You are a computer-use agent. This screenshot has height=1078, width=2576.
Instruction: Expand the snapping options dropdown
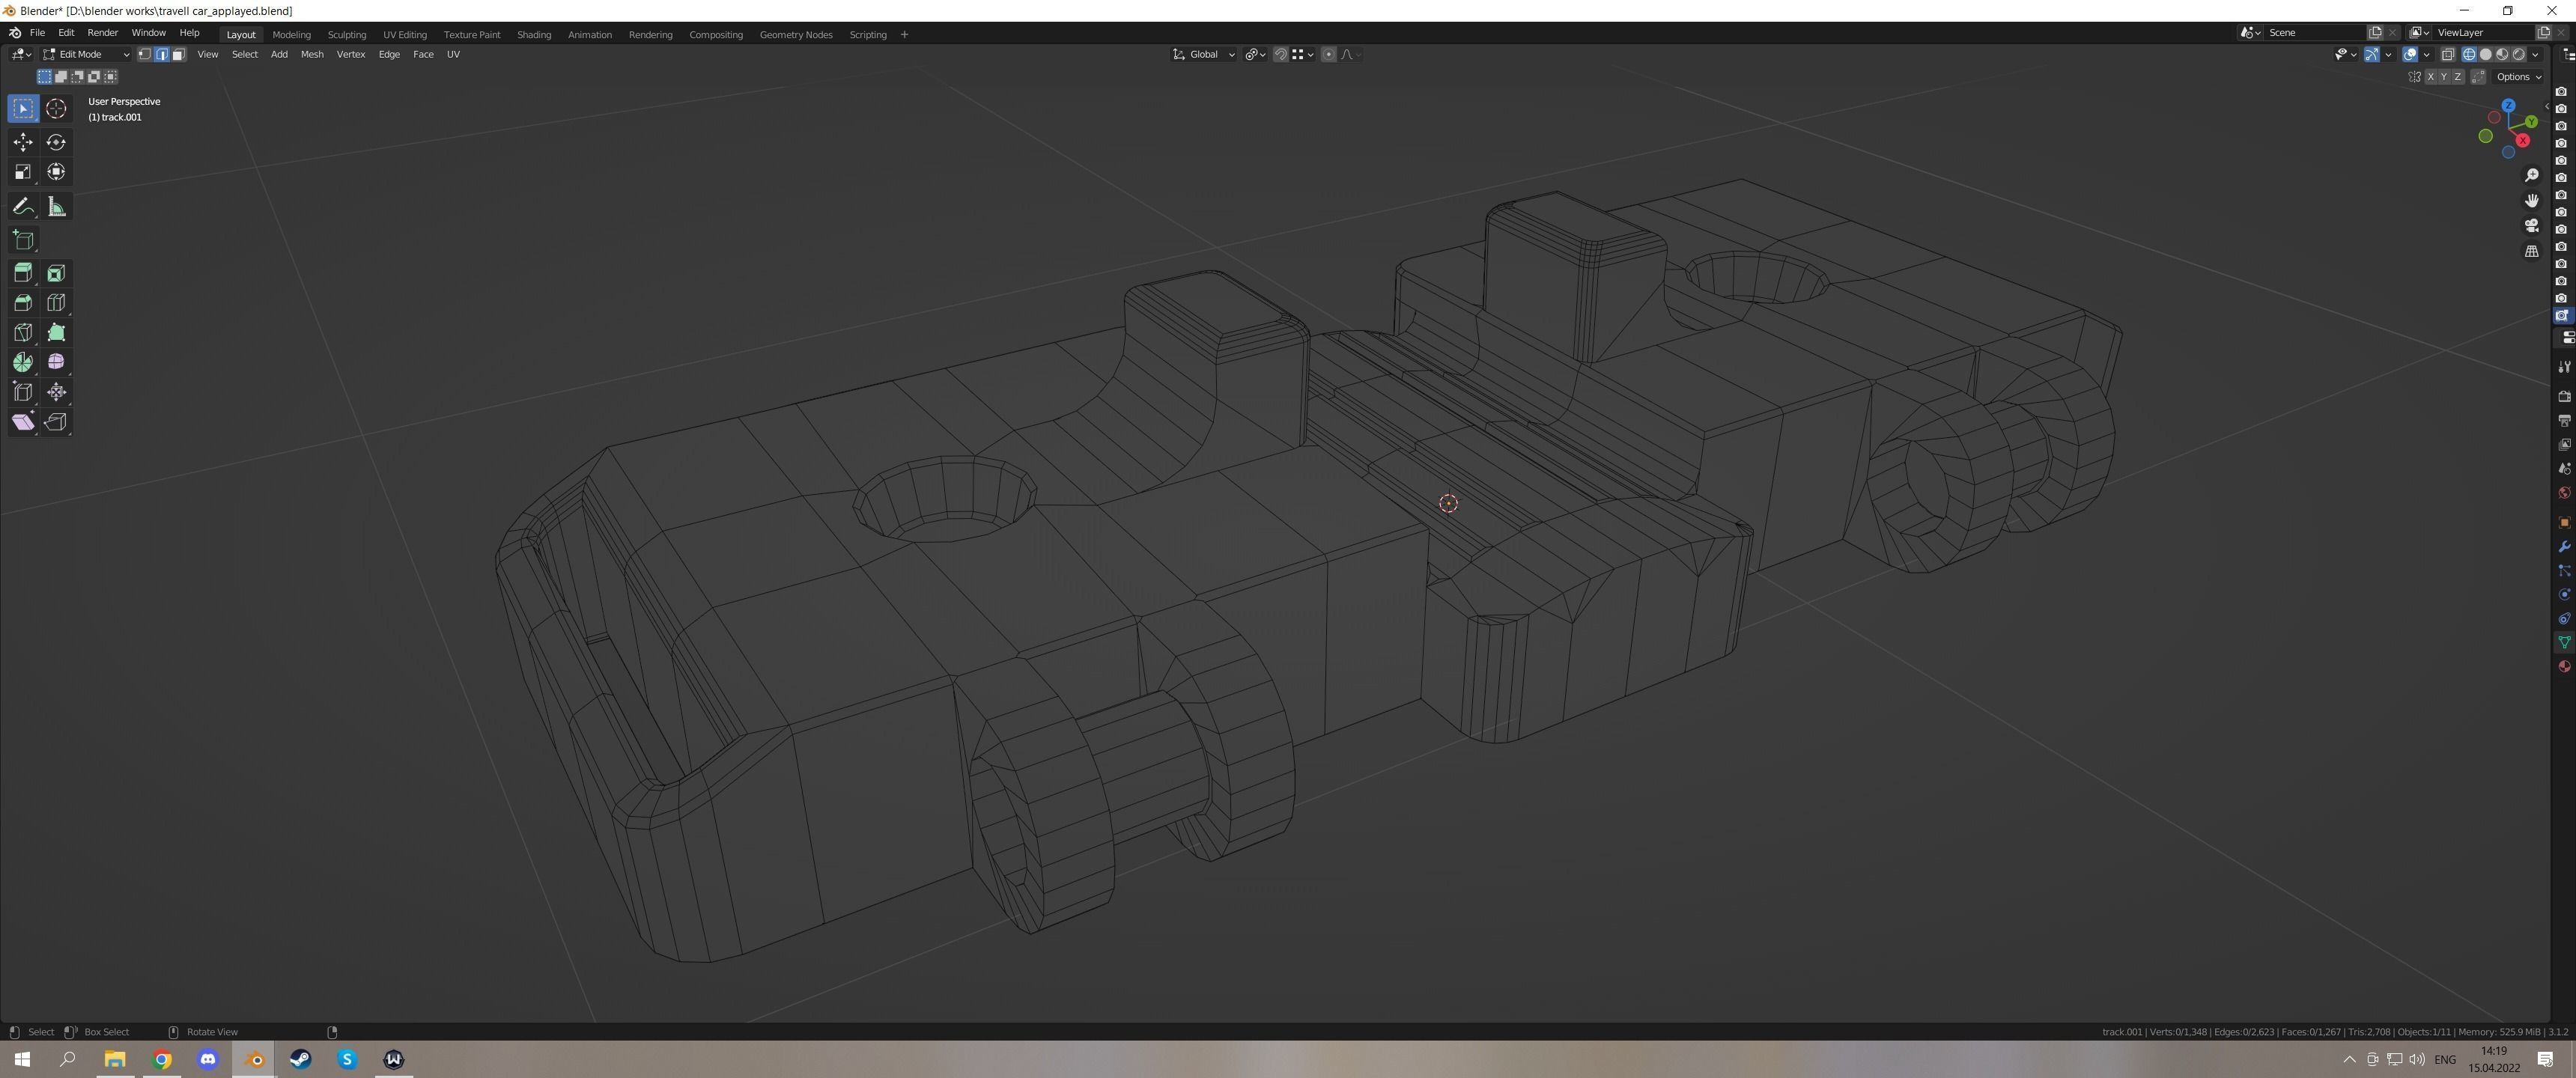pyautogui.click(x=1302, y=54)
